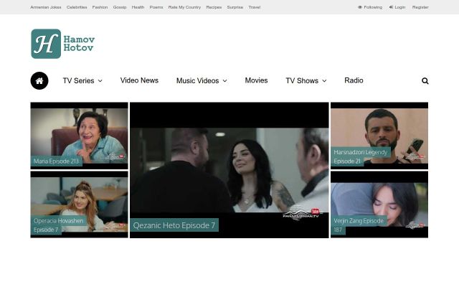The height and width of the screenshot is (287, 459).
Task: Open the Movies menu item
Action: [x=256, y=80]
